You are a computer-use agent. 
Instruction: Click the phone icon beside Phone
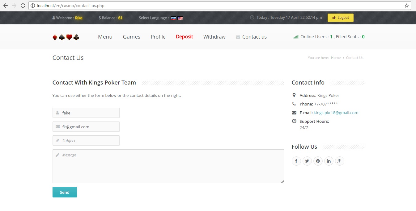(x=294, y=104)
